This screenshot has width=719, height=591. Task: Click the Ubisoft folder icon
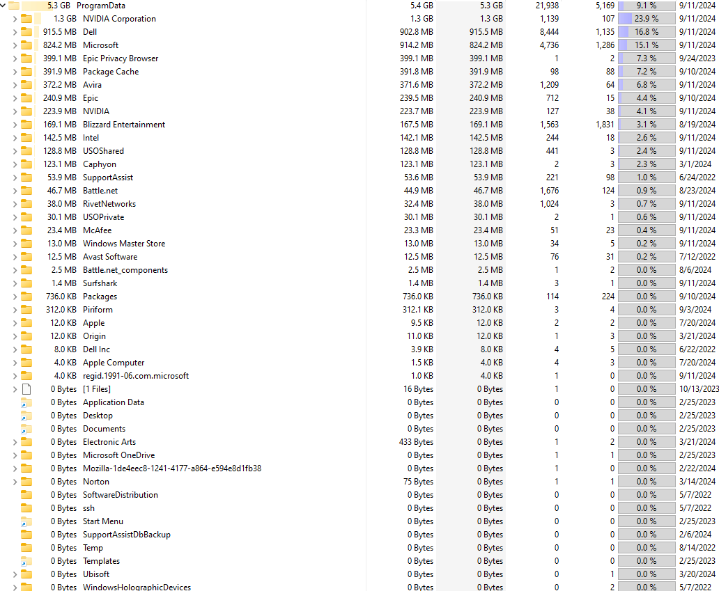[x=26, y=574]
